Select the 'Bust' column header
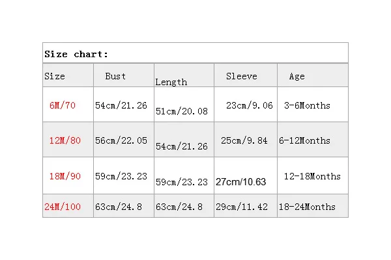Screen dimensions: 391x260 [115, 76]
